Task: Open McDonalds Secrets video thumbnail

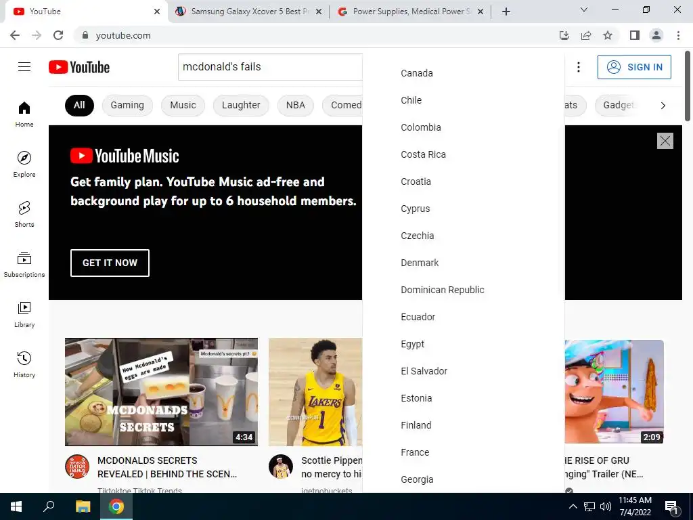Action: (x=161, y=392)
